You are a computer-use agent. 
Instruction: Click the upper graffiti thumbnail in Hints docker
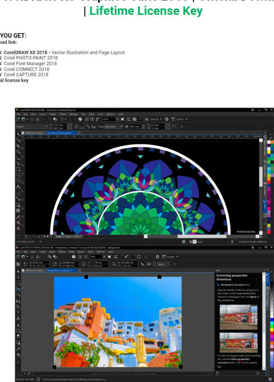(x=238, y=317)
